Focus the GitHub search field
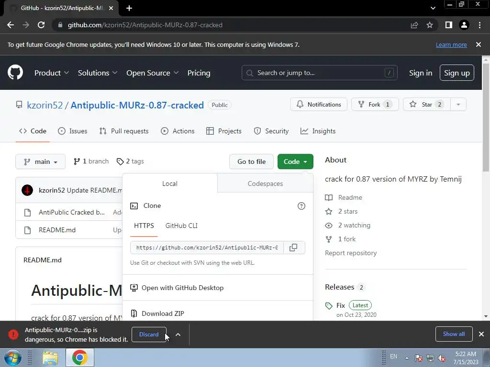This screenshot has width=490, height=367. [319, 73]
